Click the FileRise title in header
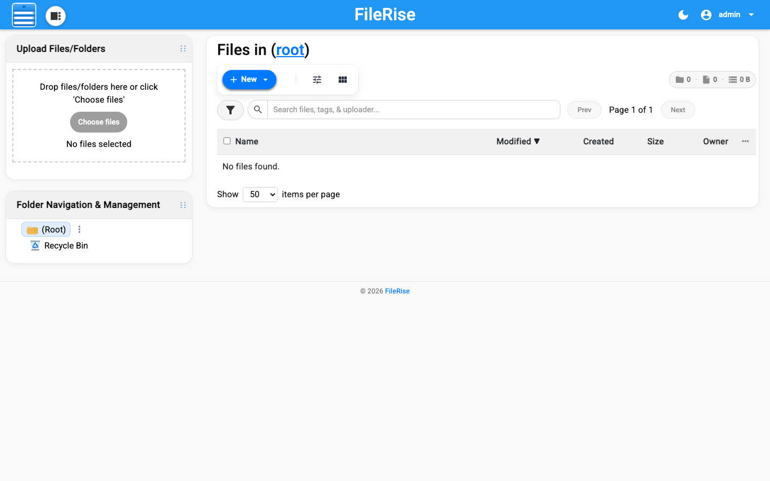This screenshot has width=770, height=481. [385, 14]
